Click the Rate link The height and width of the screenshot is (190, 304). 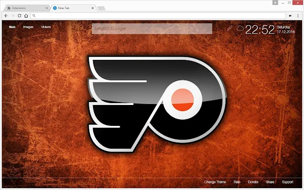pyautogui.click(x=237, y=182)
